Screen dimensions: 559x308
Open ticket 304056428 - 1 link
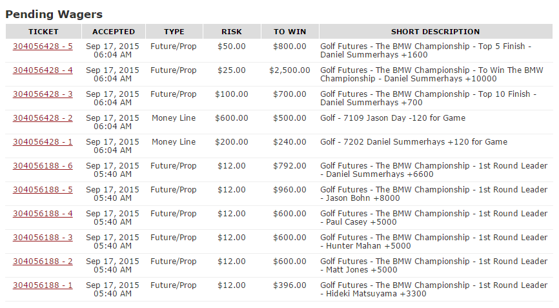(43, 142)
